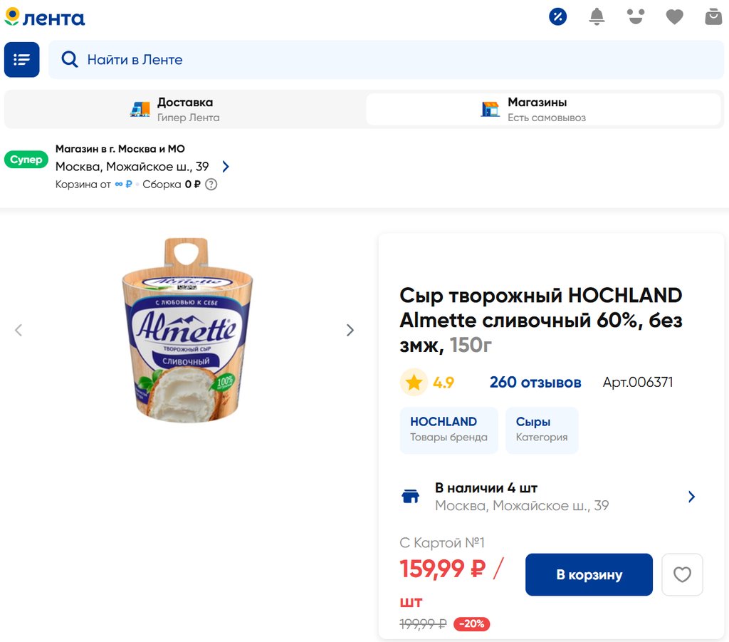Expand availability В наличии 4 шт chevron

691,497
